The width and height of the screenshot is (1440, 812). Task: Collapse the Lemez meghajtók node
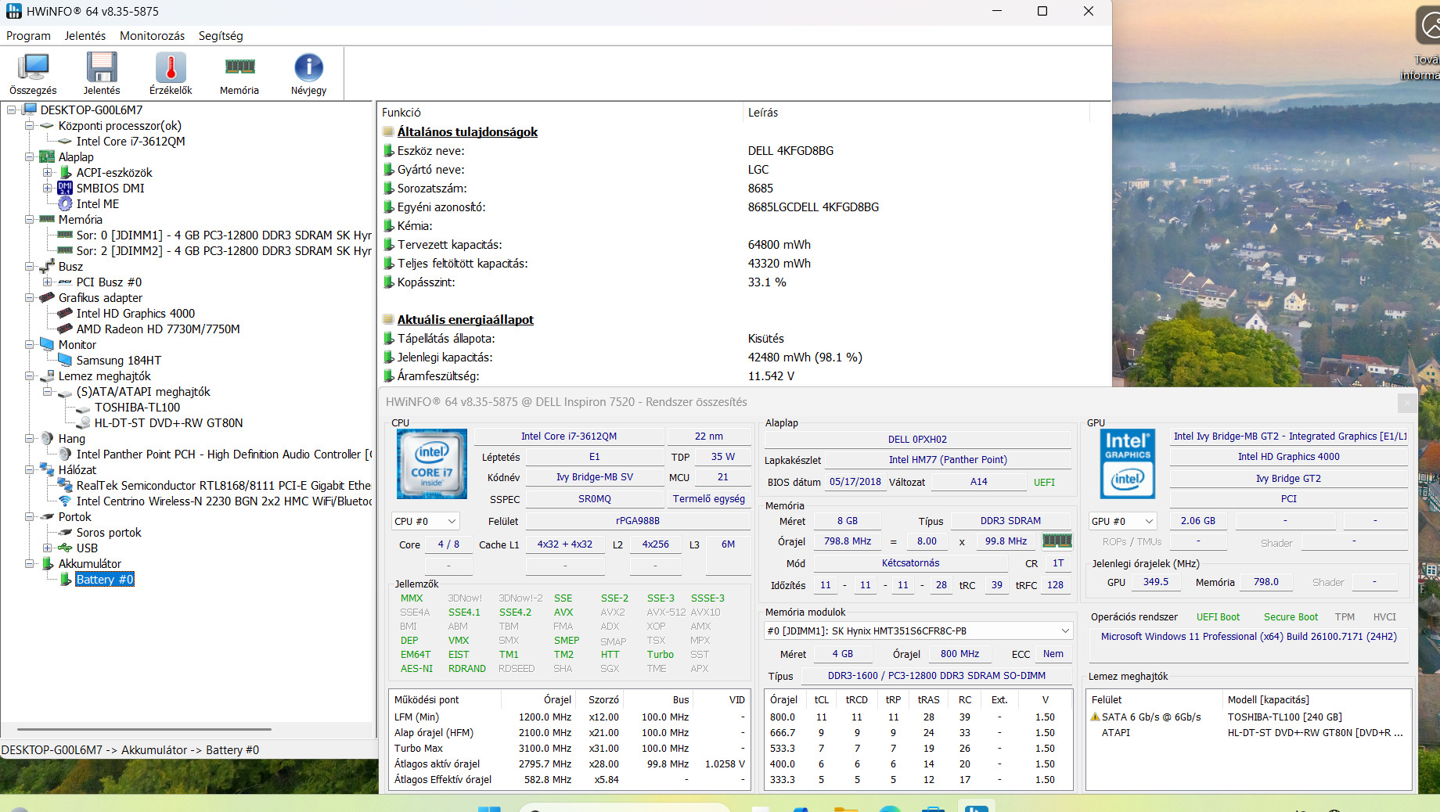pyautogui.click(x=30, y=375)
